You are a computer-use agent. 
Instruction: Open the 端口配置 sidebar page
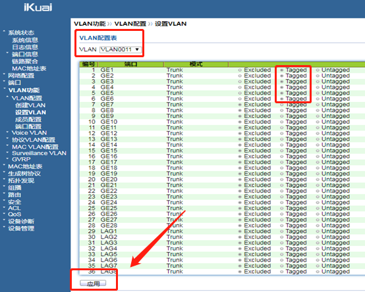click(28, 126)
